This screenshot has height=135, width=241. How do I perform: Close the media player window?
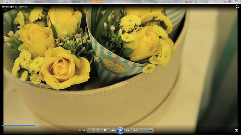tap(236, 1)
